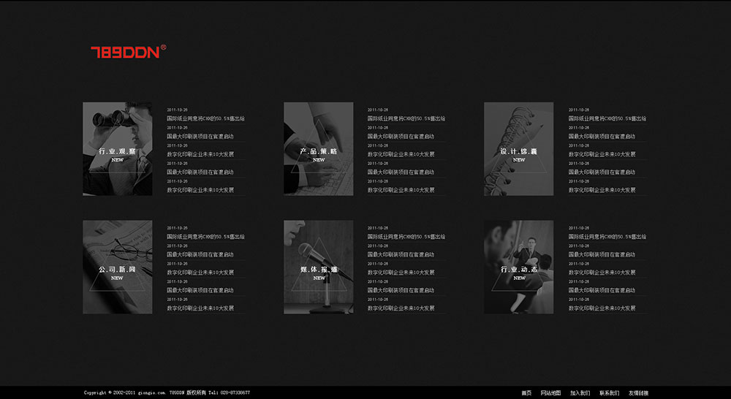Click first news headline beside 产品策略
Screen dimensions: 731x399
406,118
